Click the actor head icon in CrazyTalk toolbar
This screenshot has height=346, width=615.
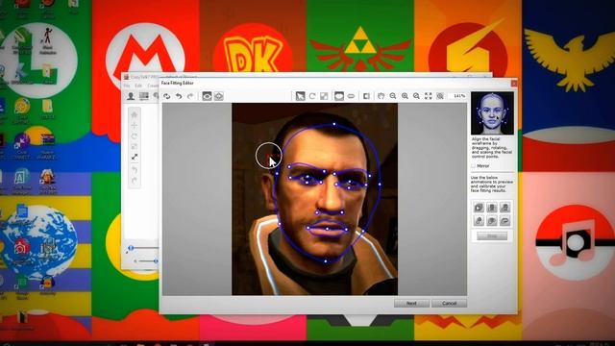tap(131, 96)
